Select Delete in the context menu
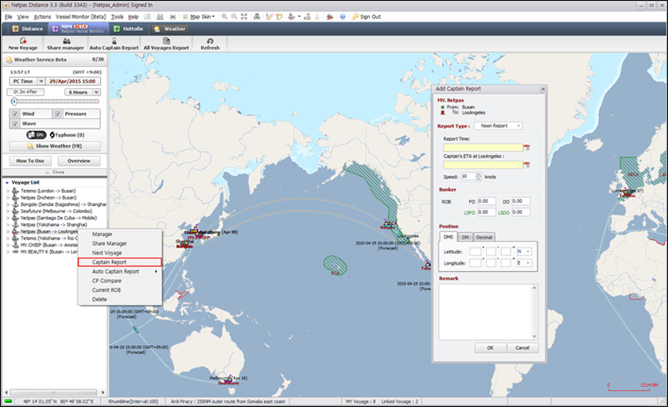668x407 pixels. 120,300
